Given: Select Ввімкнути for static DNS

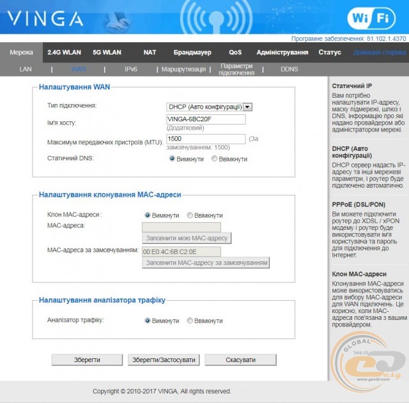Looking at the screenshot, I should 215,158.
